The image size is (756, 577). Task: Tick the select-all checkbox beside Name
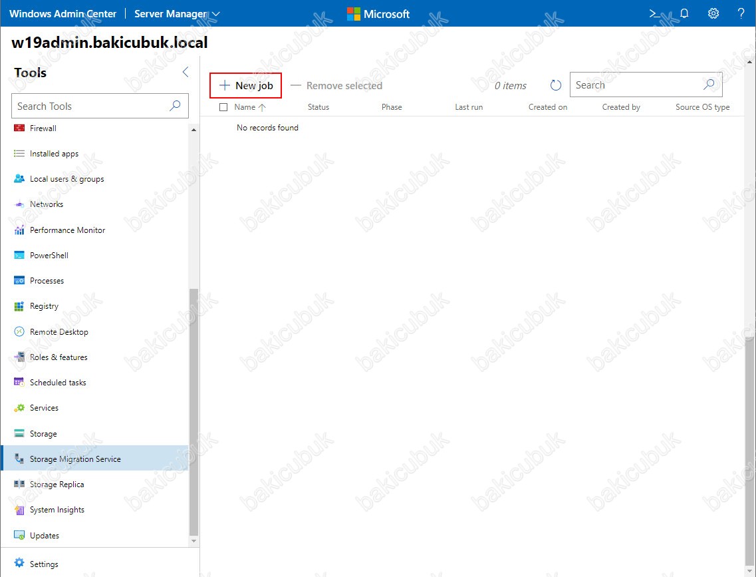[223, 107]
